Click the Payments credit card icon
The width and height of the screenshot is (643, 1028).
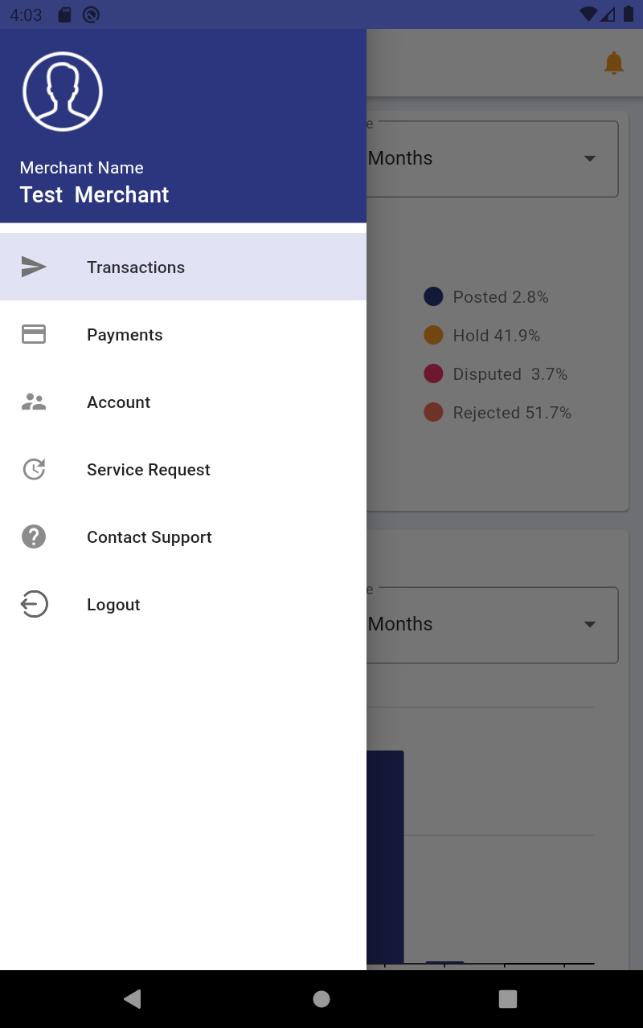click(x=34, y=334)
